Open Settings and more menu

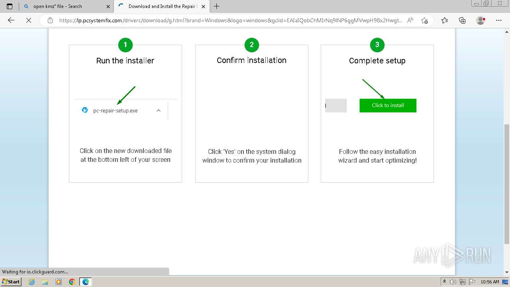tap(499, 20)
